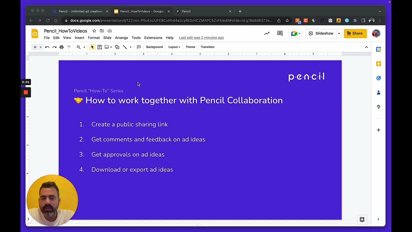Open Last edit was 2 minutes ago link
This screenshot has width=412, height=232.
(201, 38)
